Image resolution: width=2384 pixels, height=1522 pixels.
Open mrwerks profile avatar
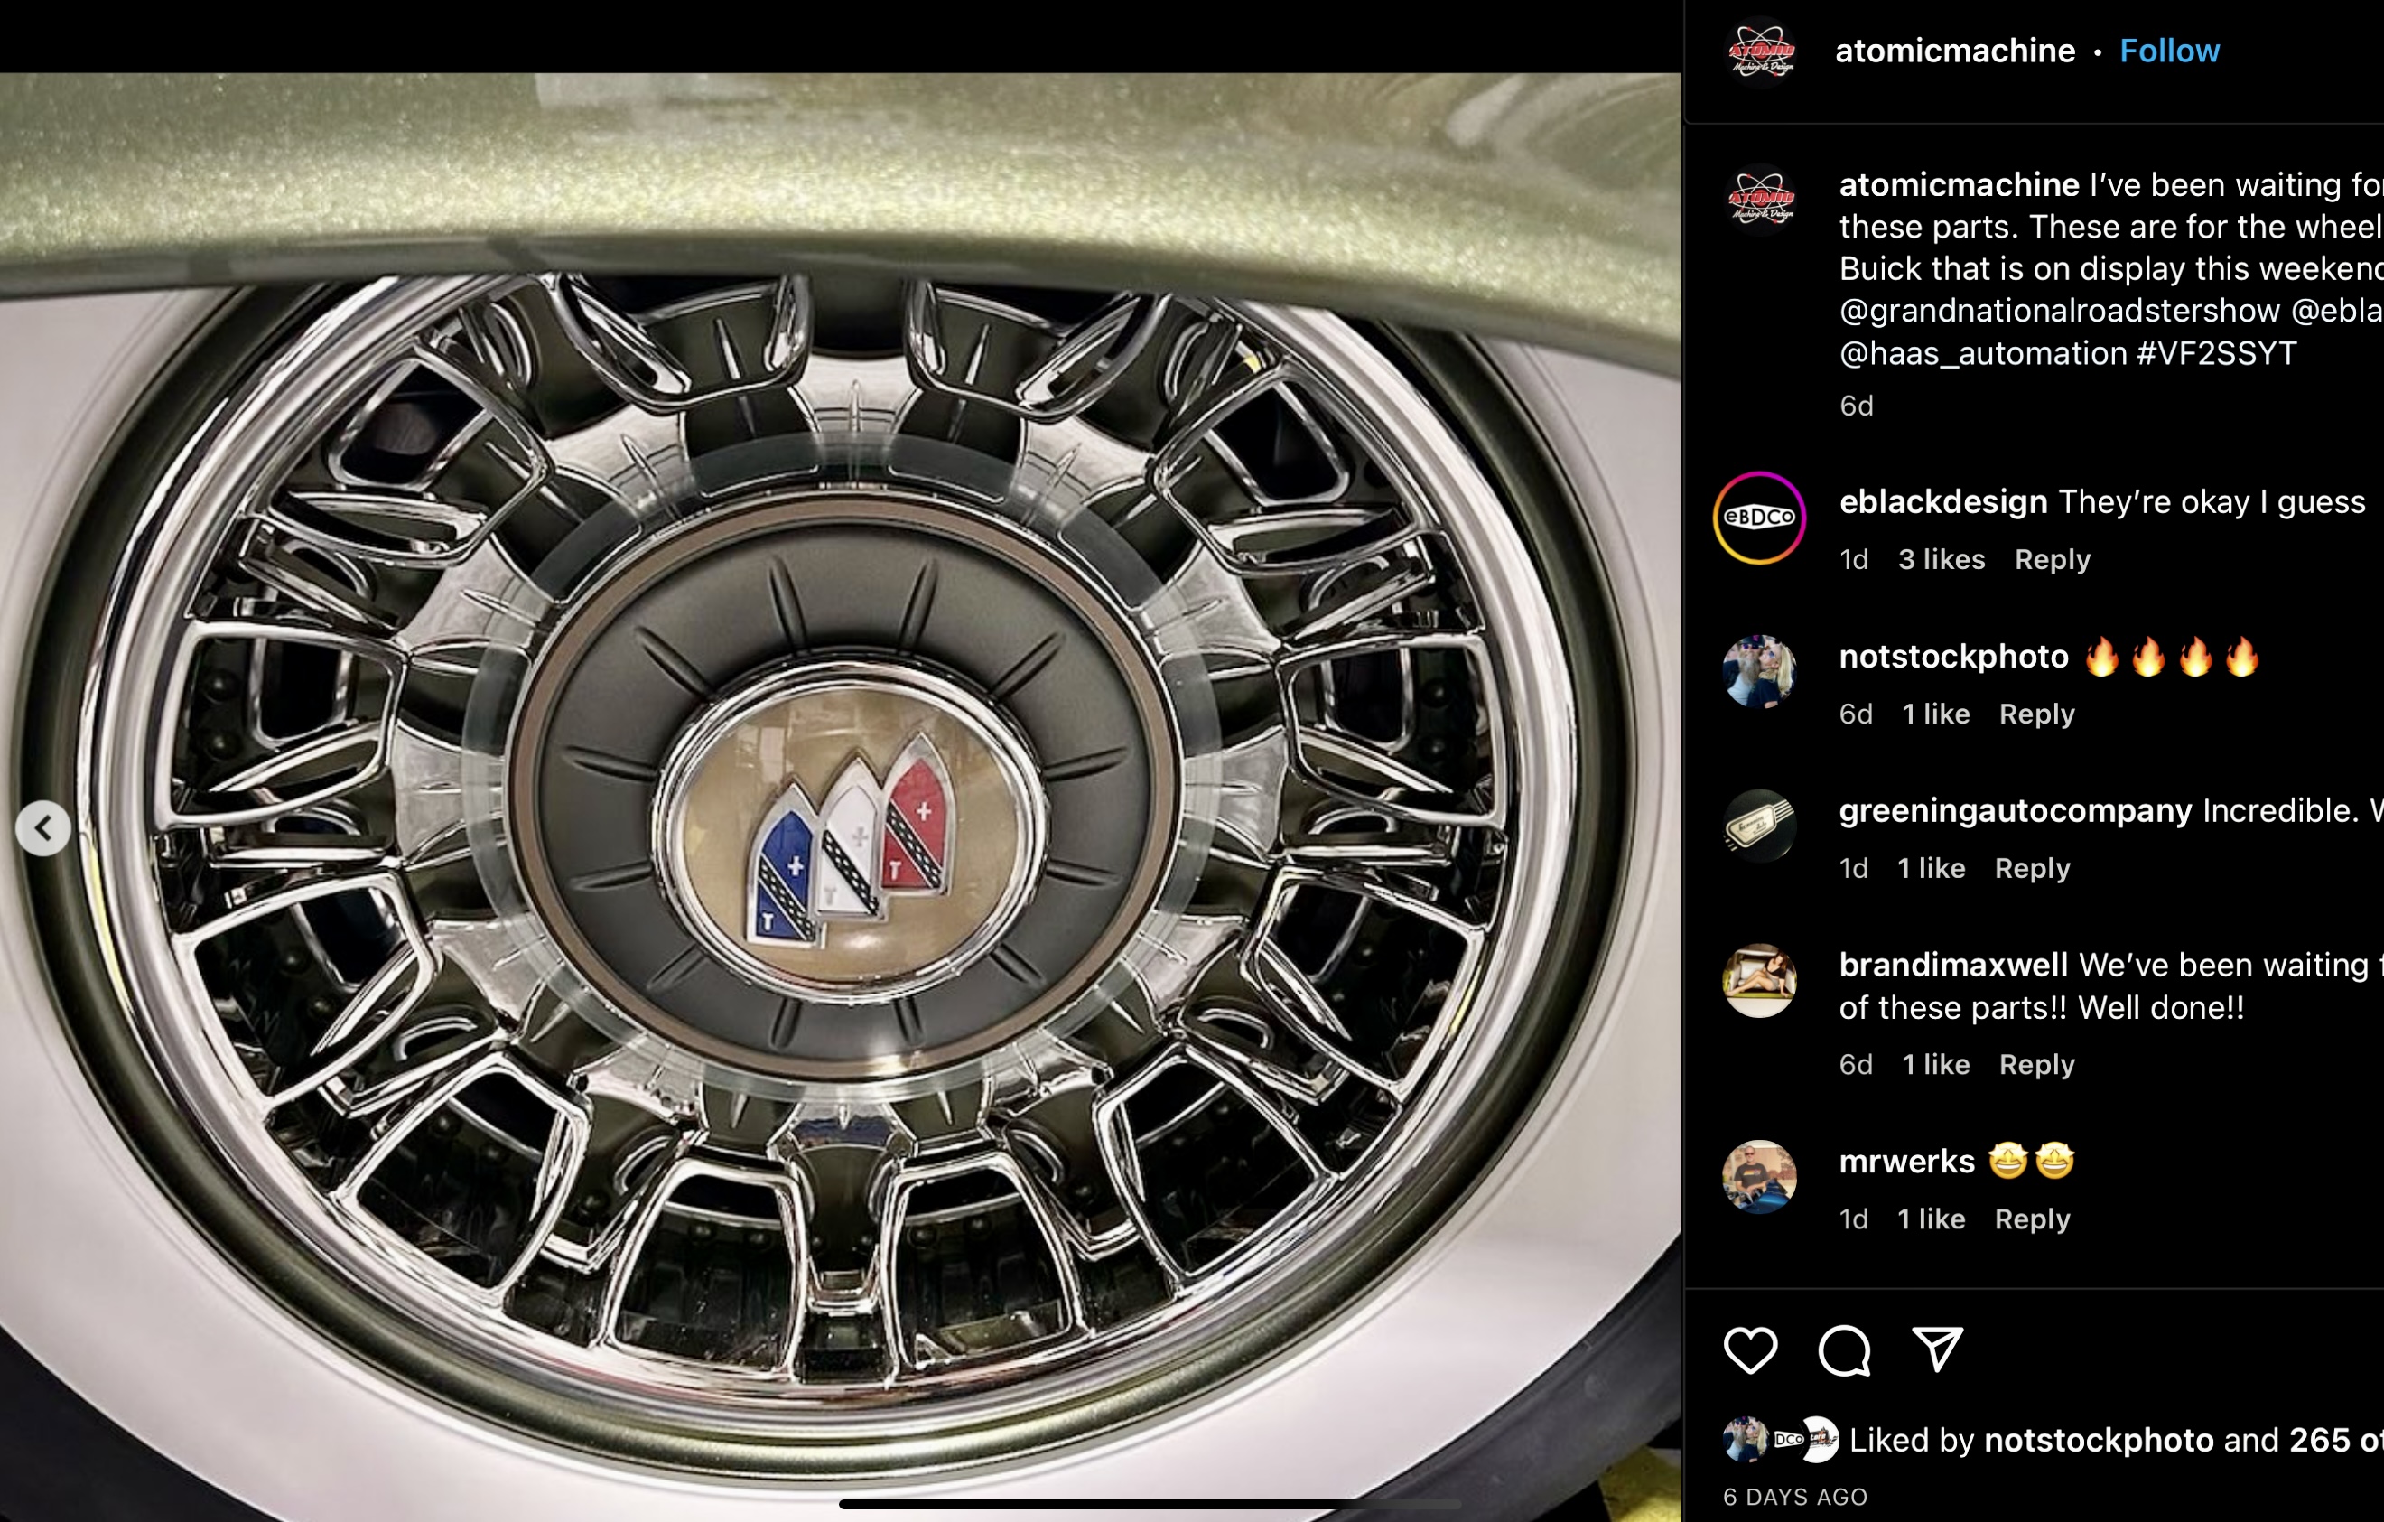click(1759, 1176)
